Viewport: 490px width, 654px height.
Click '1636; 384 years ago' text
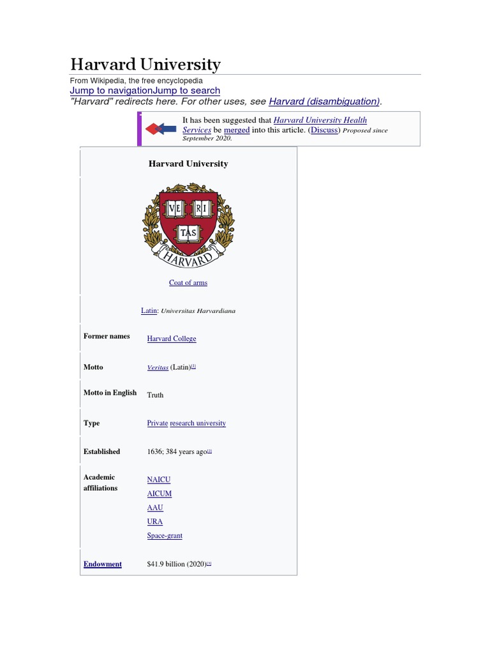click(177, 452)
